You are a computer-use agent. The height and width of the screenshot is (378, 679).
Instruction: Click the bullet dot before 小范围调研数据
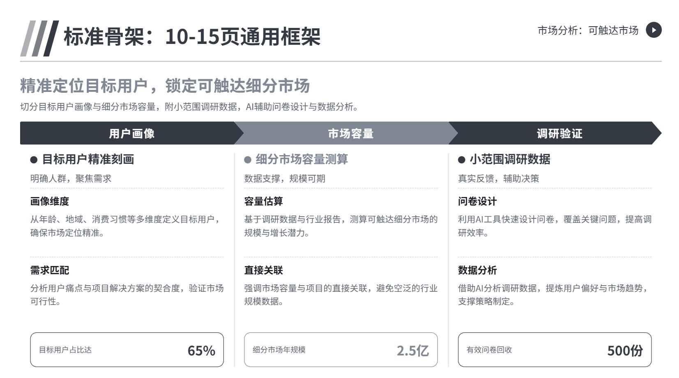[462, 160]
